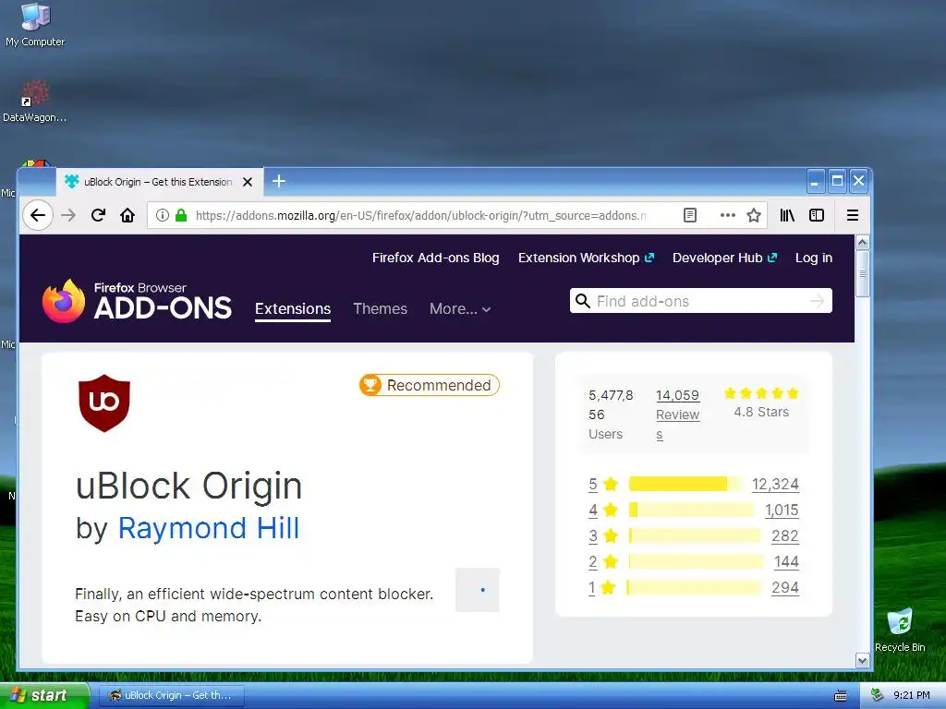Click the 4.8 Stars text
Image resolution: width=946 pixels, height=709 pixels.
(761, 412)
